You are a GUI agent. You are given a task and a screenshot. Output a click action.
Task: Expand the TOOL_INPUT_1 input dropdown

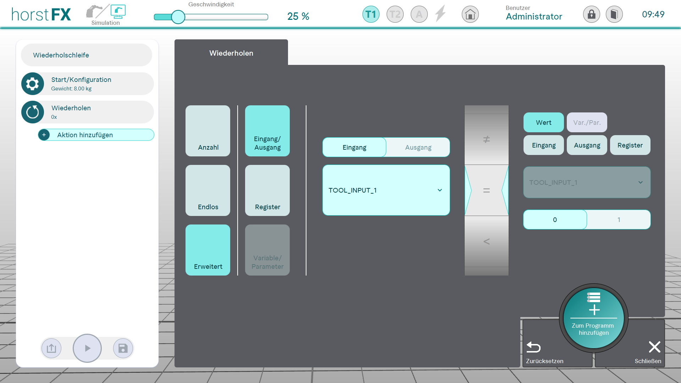tap(386, 190)
